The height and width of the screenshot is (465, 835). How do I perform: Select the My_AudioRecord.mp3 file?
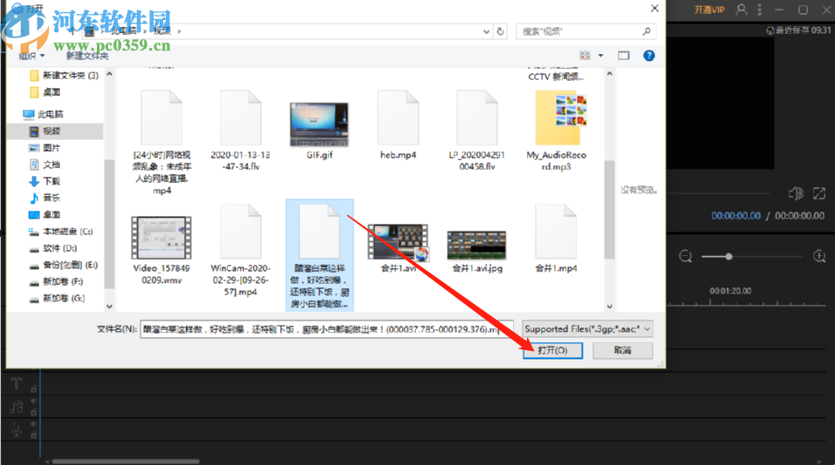click(x=557, y=131)
